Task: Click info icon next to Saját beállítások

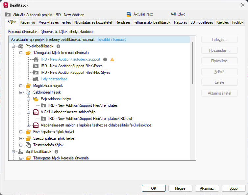Action: (56, 152)
